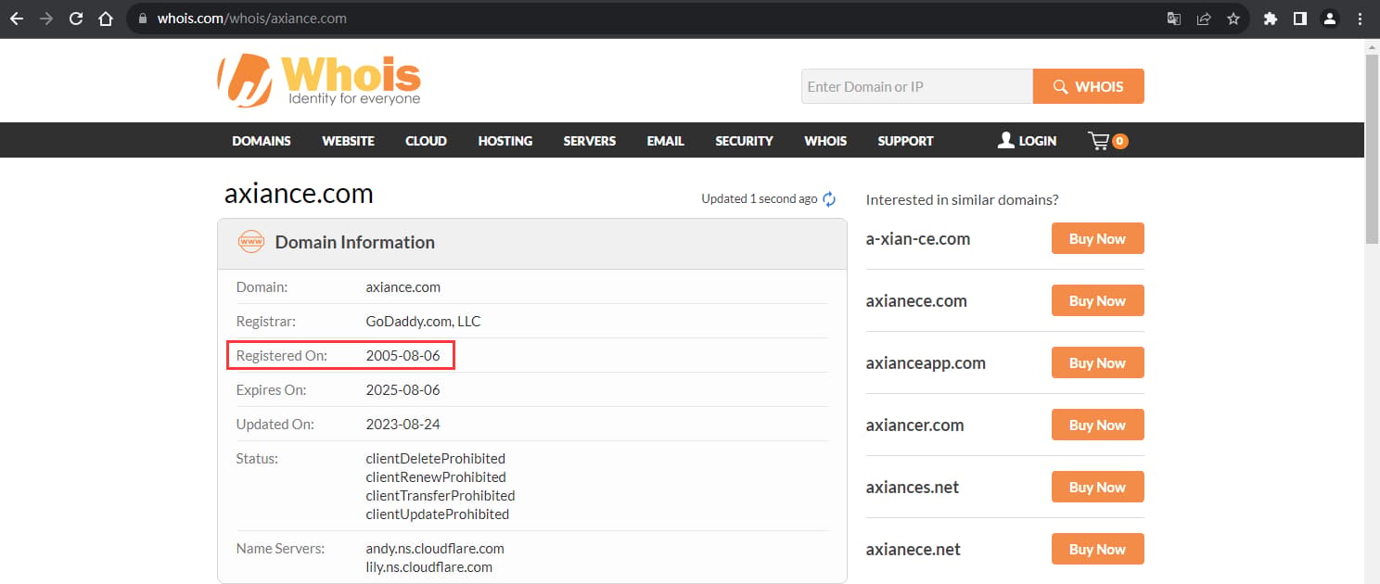Select clientUpdateProhibited status text
Image resolution: width=1380 pixels, height=584 pixels.
[438, 514]
